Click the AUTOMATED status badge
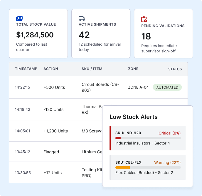Image resolution: width=202 pixels, height=196 pixels. [x=167, y=87]
